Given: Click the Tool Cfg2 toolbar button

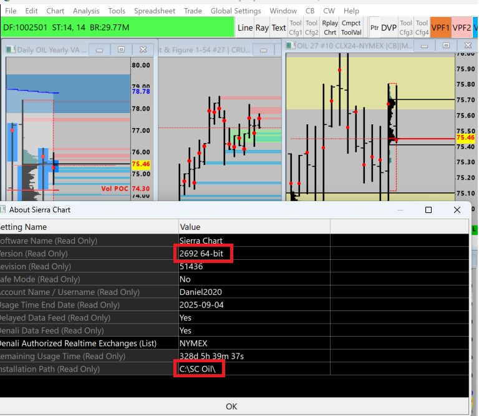Looking at the screenshot, I should point(311,28).
